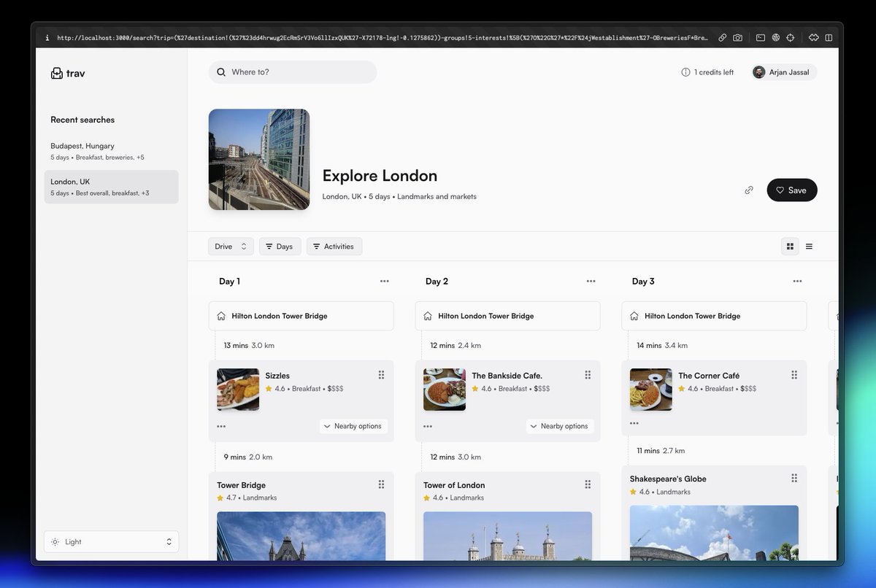The height and width of the screenshot is (588, 876).
Task: Open the Day 1 options menu
Action: click(385, 281)
